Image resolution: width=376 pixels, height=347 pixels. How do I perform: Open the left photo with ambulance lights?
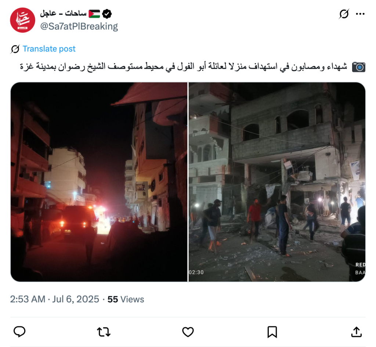click(99, 182)
